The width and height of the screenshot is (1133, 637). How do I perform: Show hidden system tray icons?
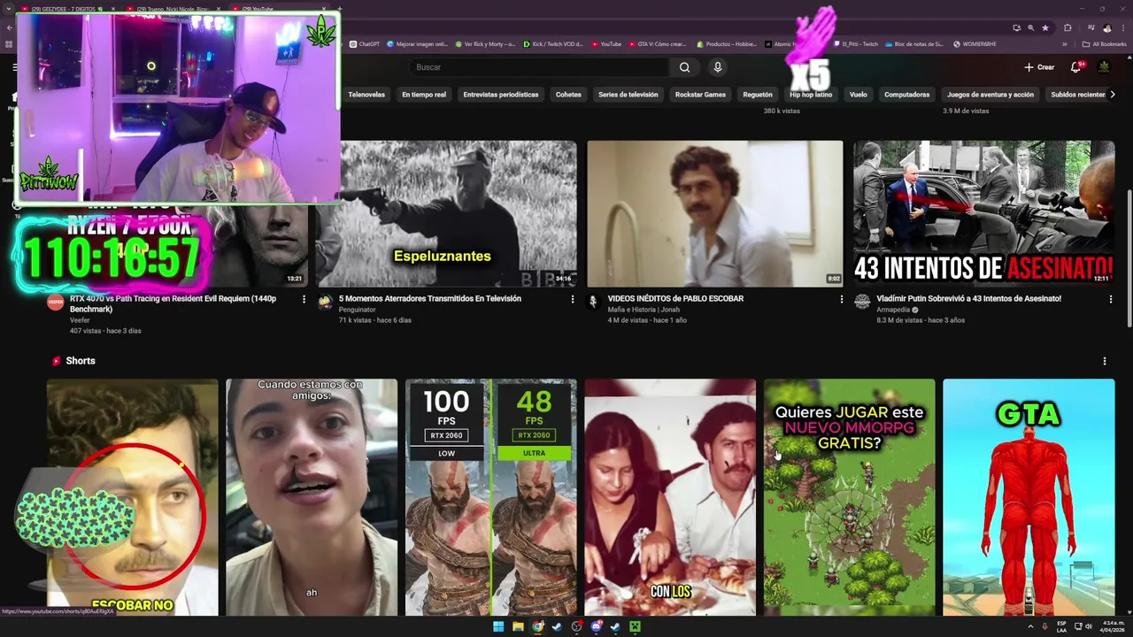1030,626
